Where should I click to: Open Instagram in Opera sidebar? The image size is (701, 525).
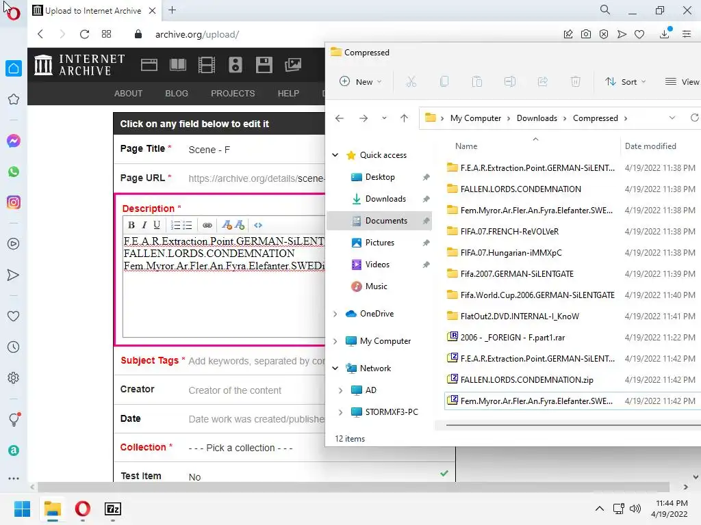click(14, 202)
